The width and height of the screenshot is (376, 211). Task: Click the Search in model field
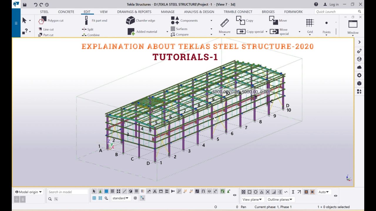click(68, 192)
